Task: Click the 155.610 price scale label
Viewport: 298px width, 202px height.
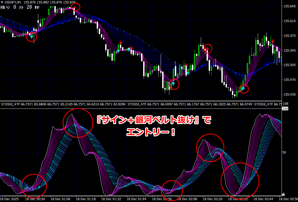Action: [289, 21]
